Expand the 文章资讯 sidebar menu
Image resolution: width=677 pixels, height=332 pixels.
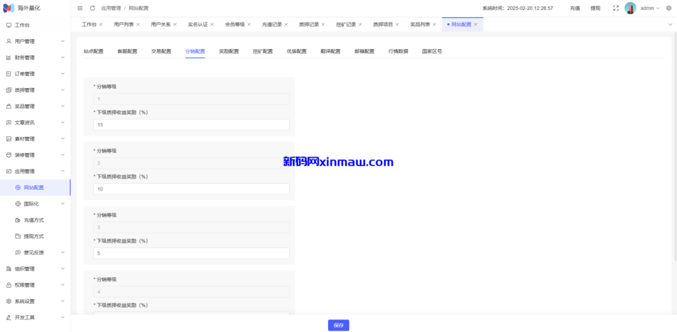pyautogui.click(x=36, y=122)
